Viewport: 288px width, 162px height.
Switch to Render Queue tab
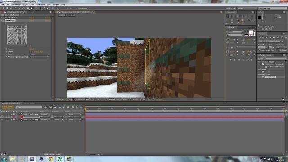[29, 103]
